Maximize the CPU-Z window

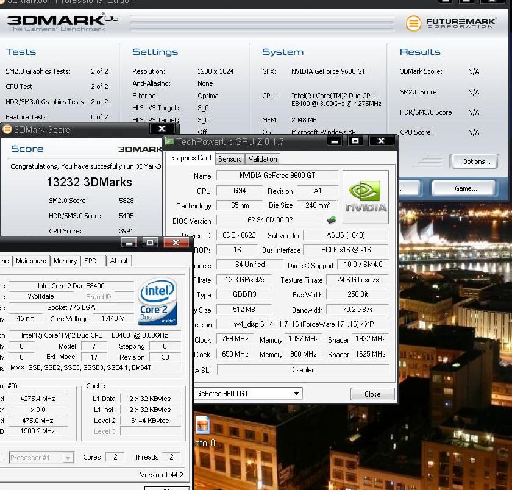coord(150,243)
